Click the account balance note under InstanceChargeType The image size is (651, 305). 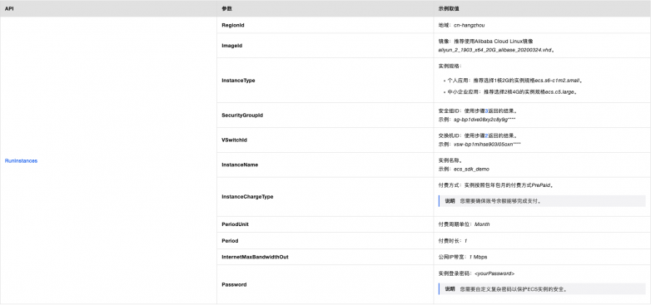click(542, 201)
